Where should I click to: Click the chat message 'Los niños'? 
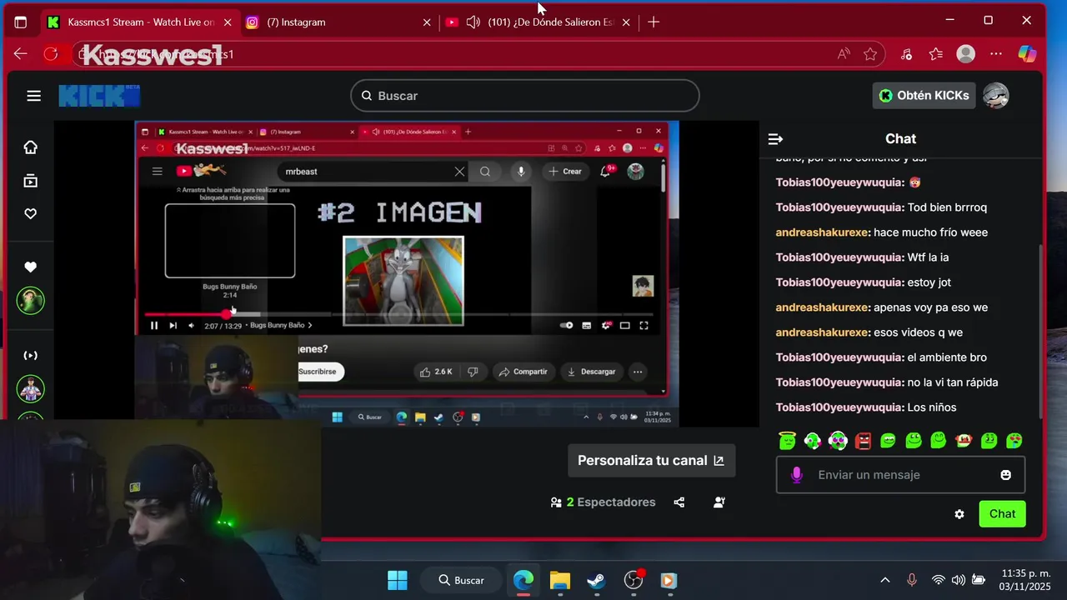coord(932,407)
